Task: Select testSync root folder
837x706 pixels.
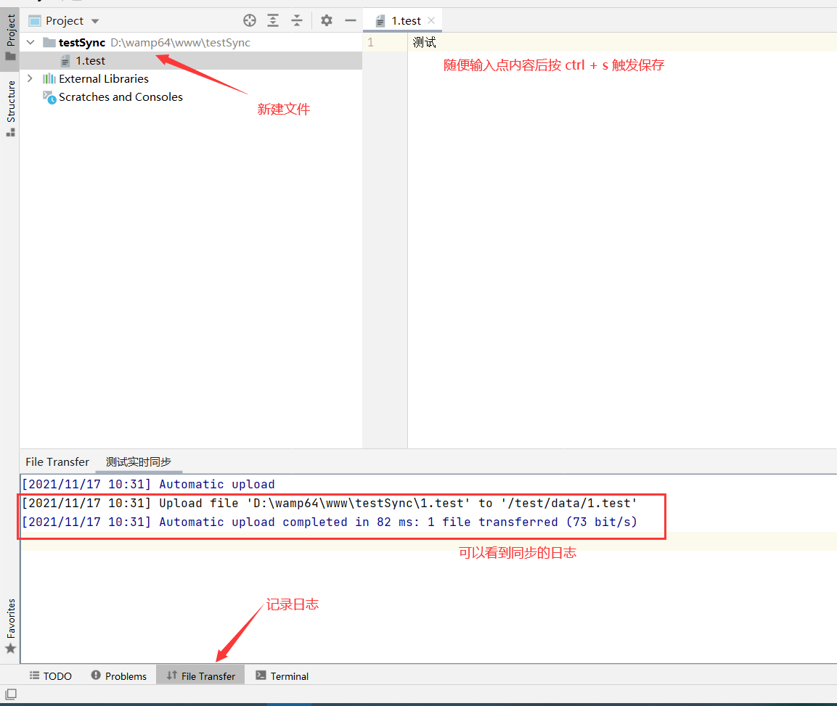Action: tap(191, 42)
